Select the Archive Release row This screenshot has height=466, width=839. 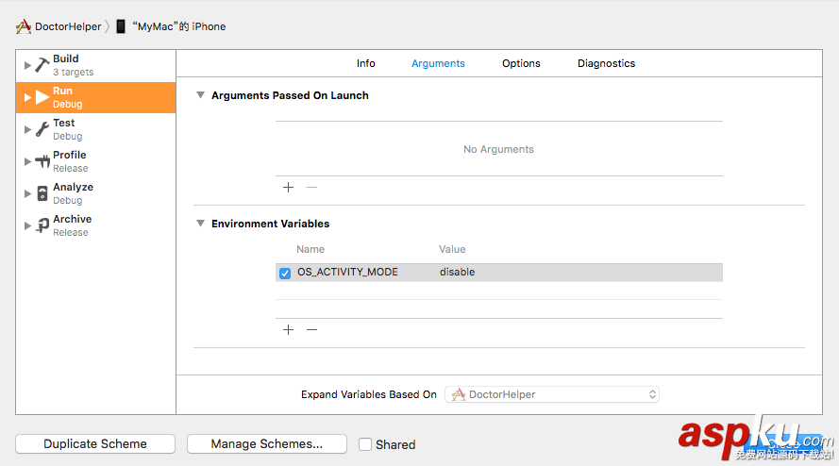[95, 225]
